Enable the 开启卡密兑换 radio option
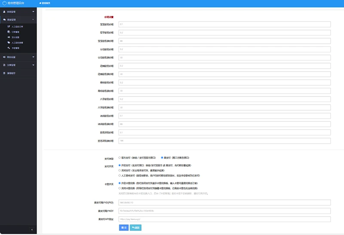 click(x=120, y=183)
